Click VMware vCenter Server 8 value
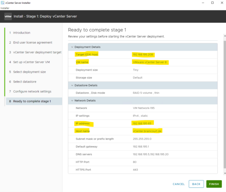The width and height of the screenshot is (226, 192). point(150,62)
